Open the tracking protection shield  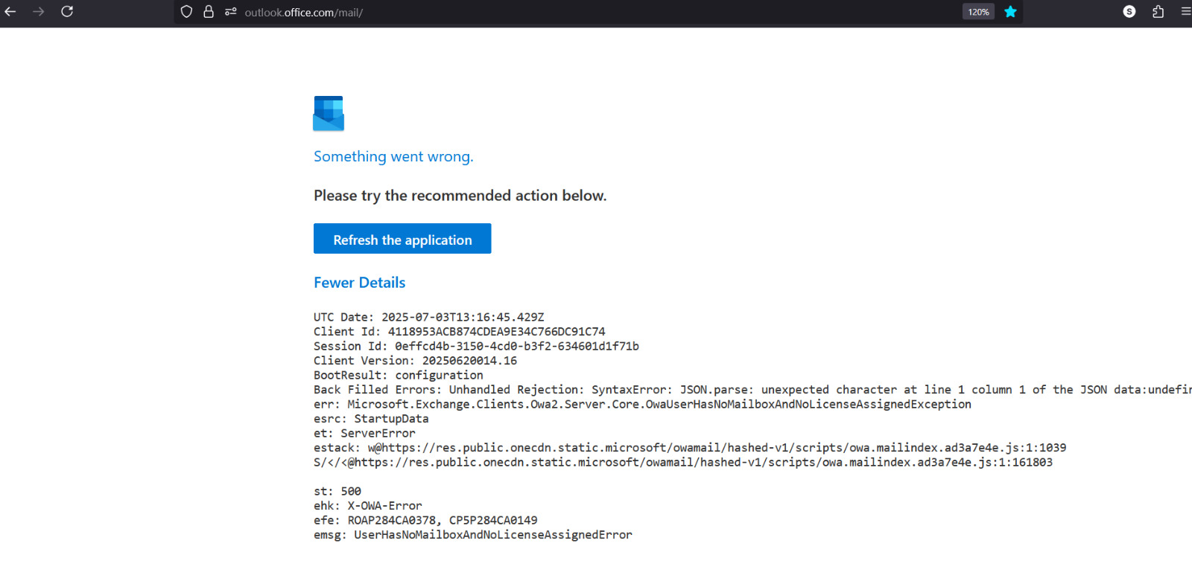[x=187, y=12]
